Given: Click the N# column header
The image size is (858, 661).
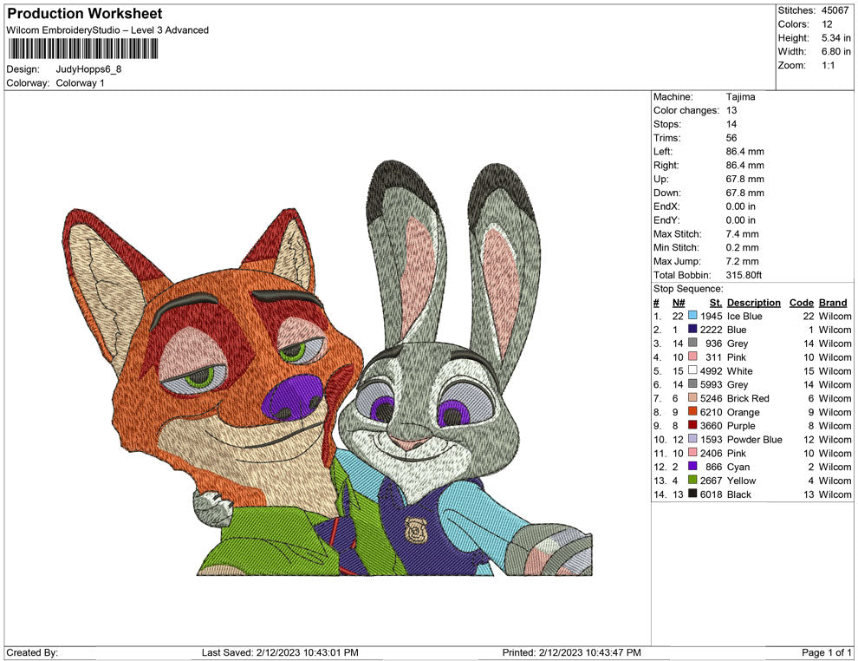Looking at the screenshot, I should click(679, 303).
